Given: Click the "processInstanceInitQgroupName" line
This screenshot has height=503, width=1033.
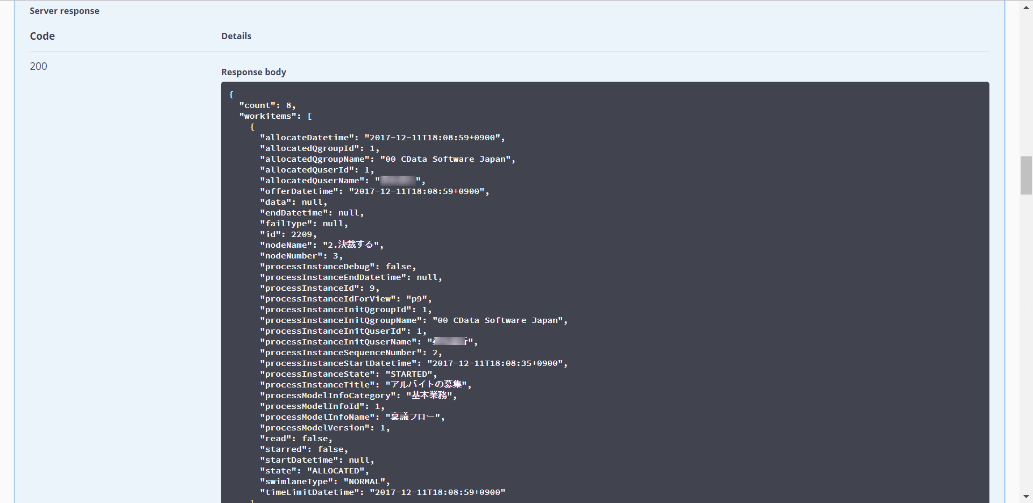Looking at the screenshot, I should (x=414, y=320).
